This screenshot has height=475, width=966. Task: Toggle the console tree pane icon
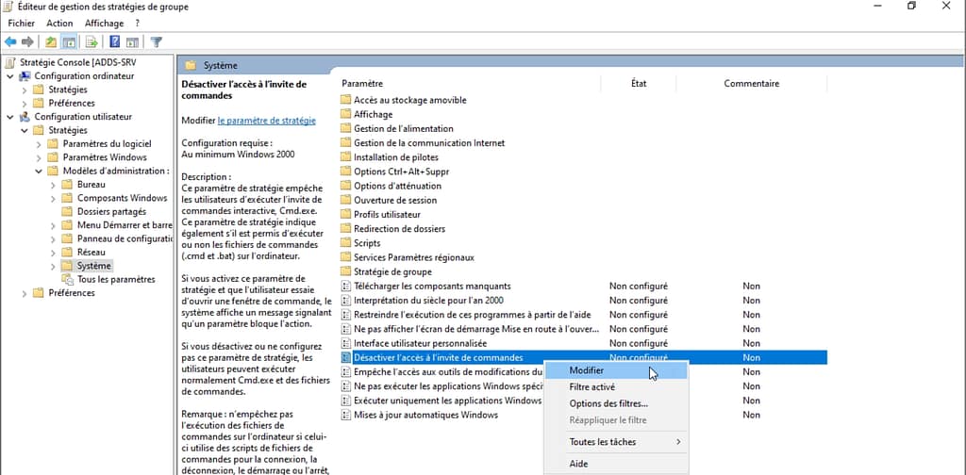(x=69, y=41)
